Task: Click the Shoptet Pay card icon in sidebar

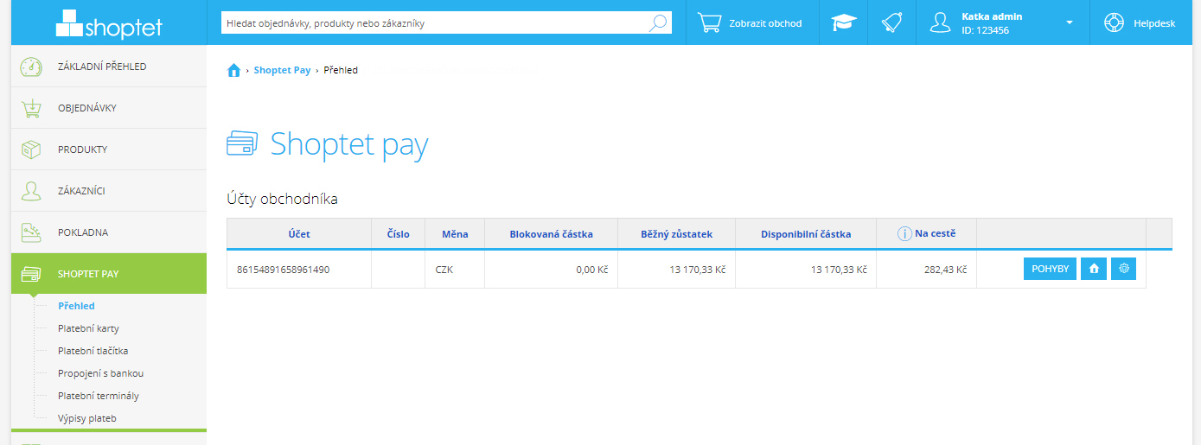Action: [31, 274]
